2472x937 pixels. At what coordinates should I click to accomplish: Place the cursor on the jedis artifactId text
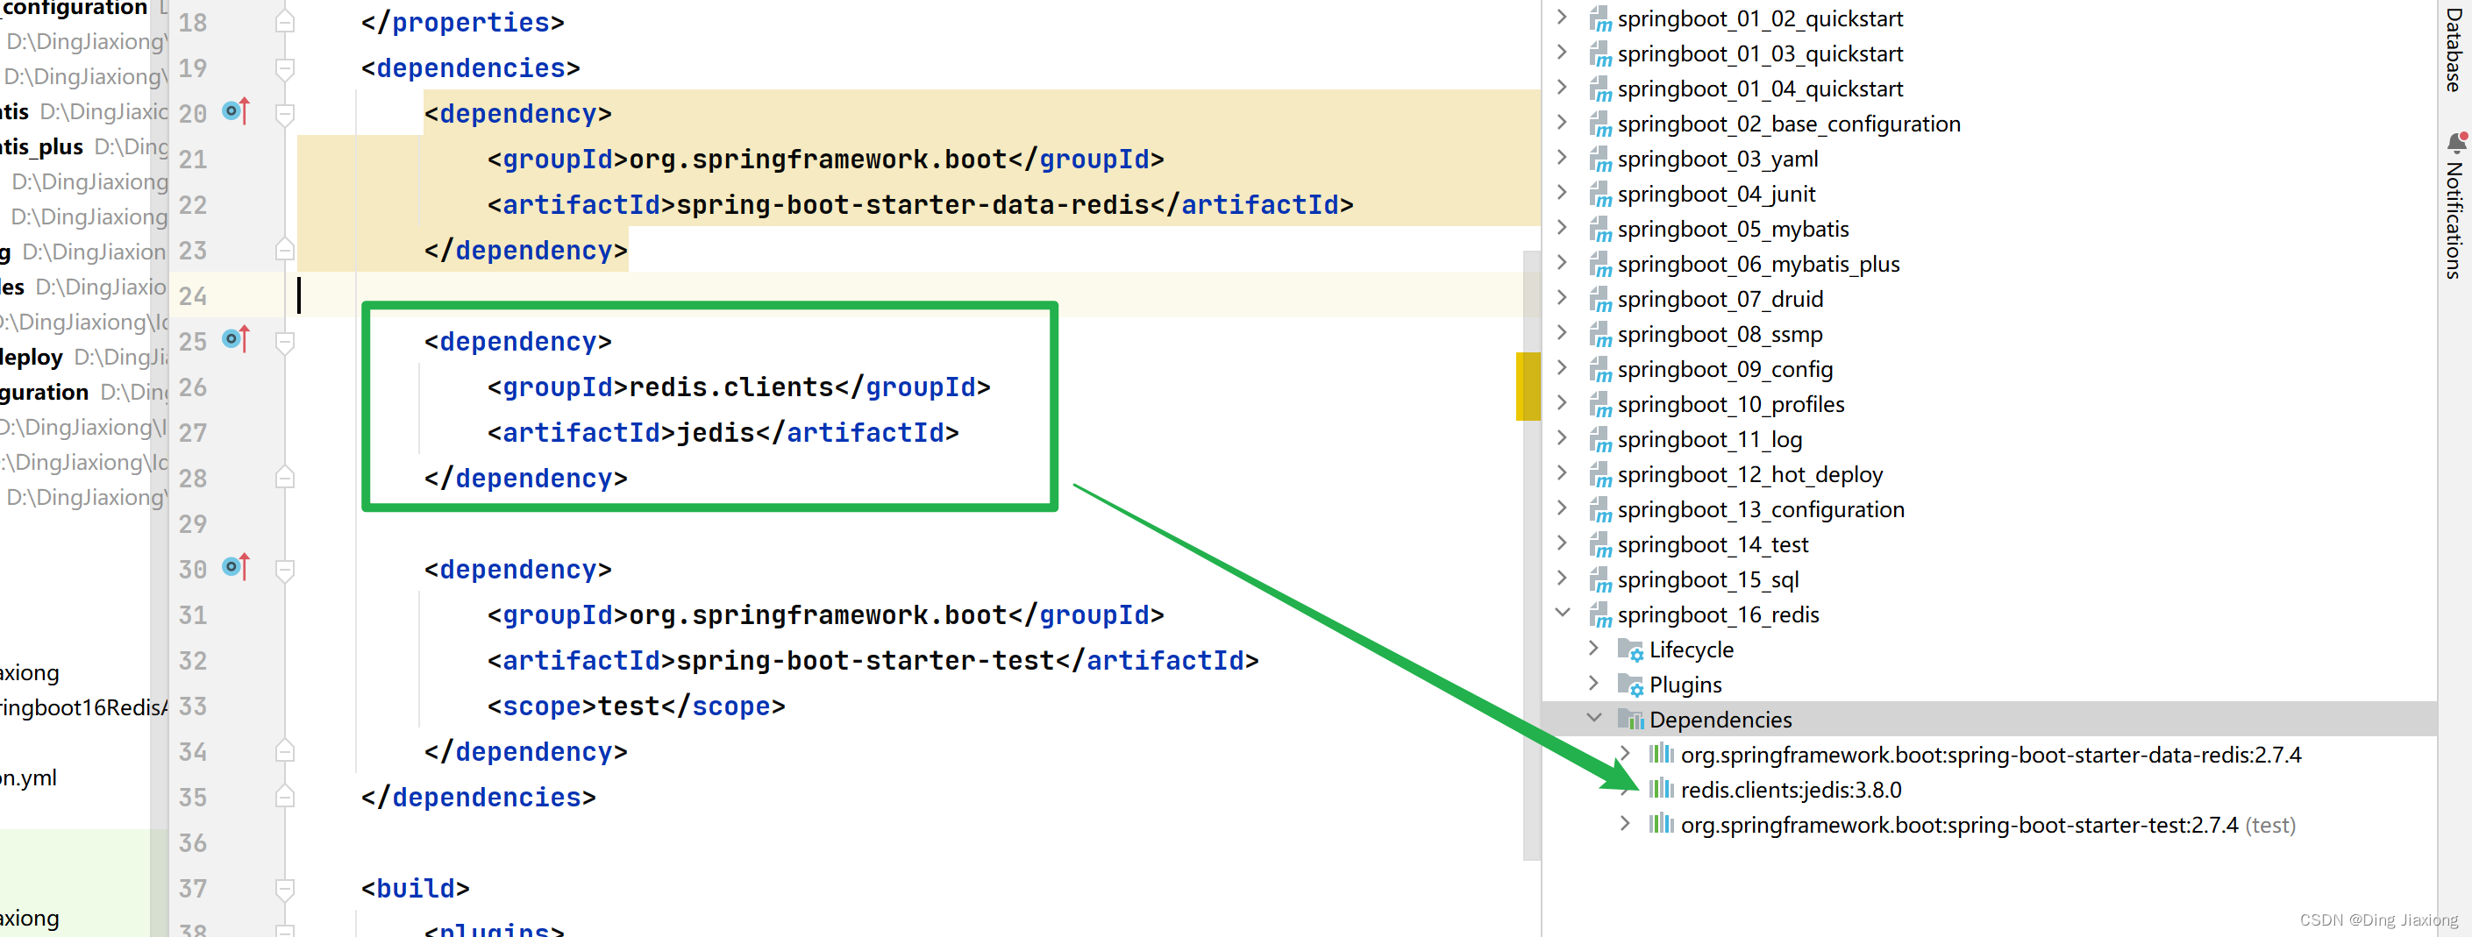point(716,432)
